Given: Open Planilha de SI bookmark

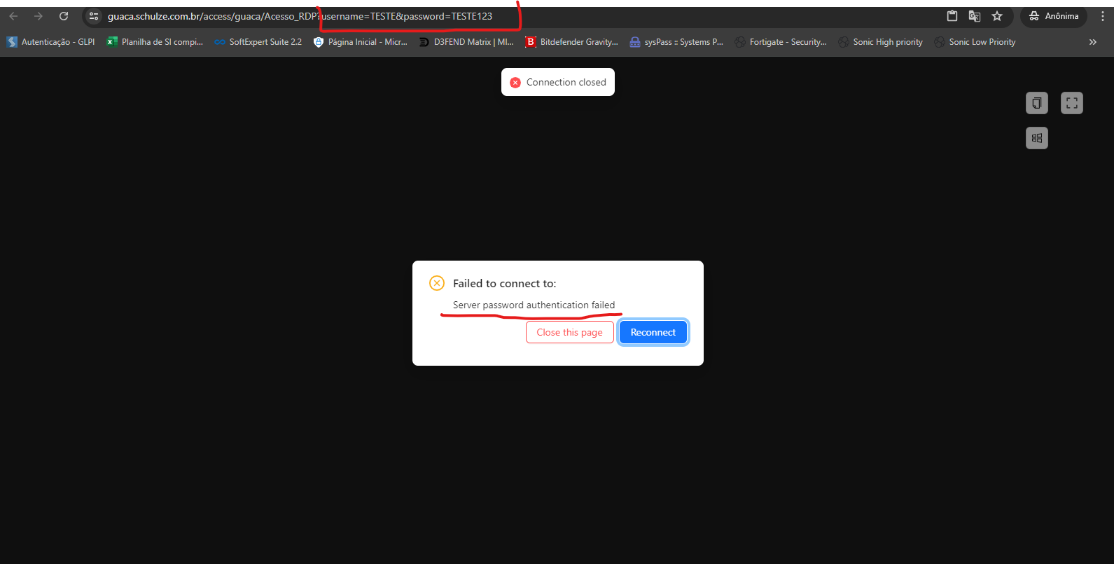Looking at the screenshot, I should (155, 42).
